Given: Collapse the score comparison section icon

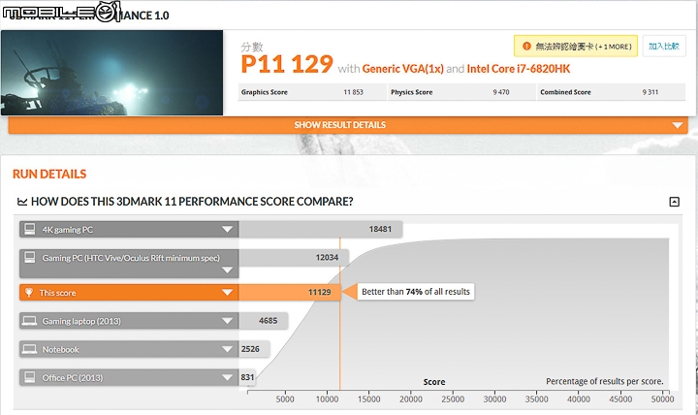Looking at the screenshot, I should pyautogui.click(x=675, y=202).
